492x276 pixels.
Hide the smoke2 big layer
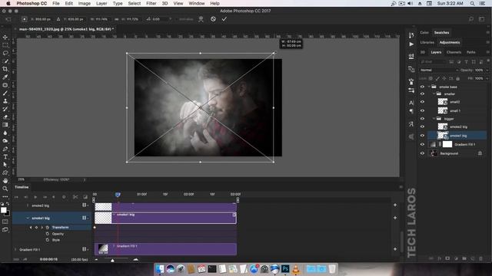(x=422, y=127)
